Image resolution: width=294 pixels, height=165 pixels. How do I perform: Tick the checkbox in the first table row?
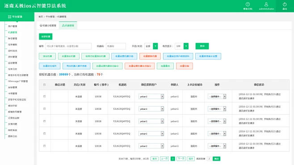(x=44, y=96)
